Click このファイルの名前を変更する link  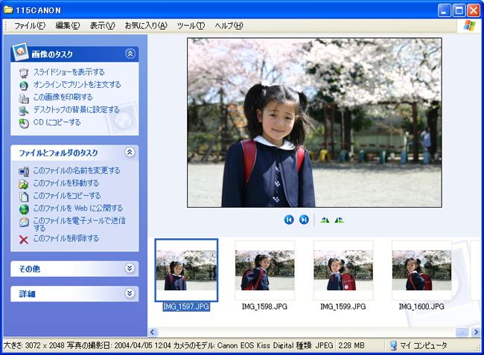(x=77, y=170)
